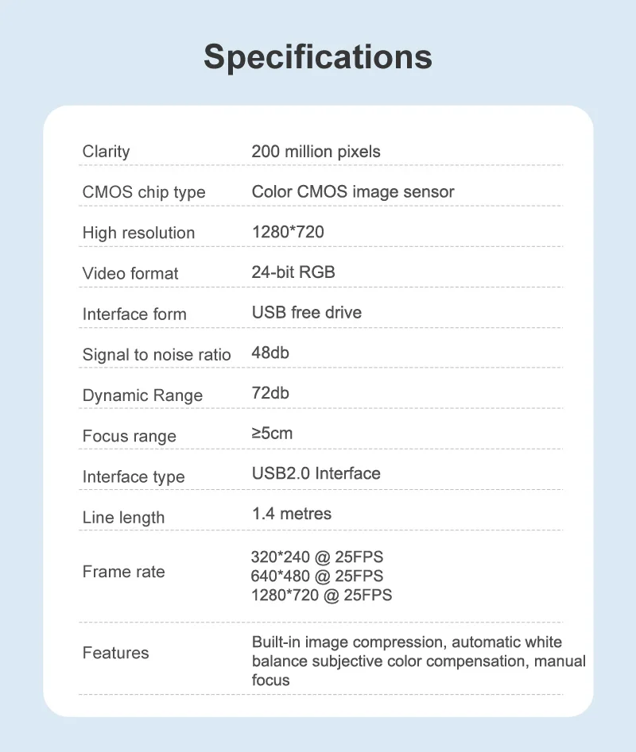Click the 24-bit RGB value
636x752 pixels.
[293, 272]
